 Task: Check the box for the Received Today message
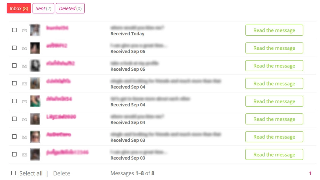(x=14, y=30)
